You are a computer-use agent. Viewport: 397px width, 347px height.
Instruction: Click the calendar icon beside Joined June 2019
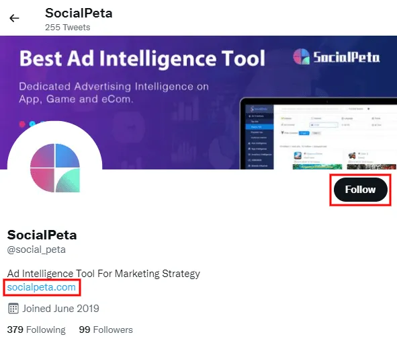(13, 309)
